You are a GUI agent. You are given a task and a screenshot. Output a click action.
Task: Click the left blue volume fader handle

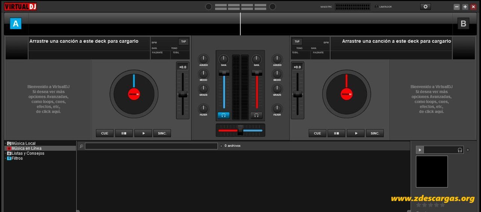pos(224,73)
